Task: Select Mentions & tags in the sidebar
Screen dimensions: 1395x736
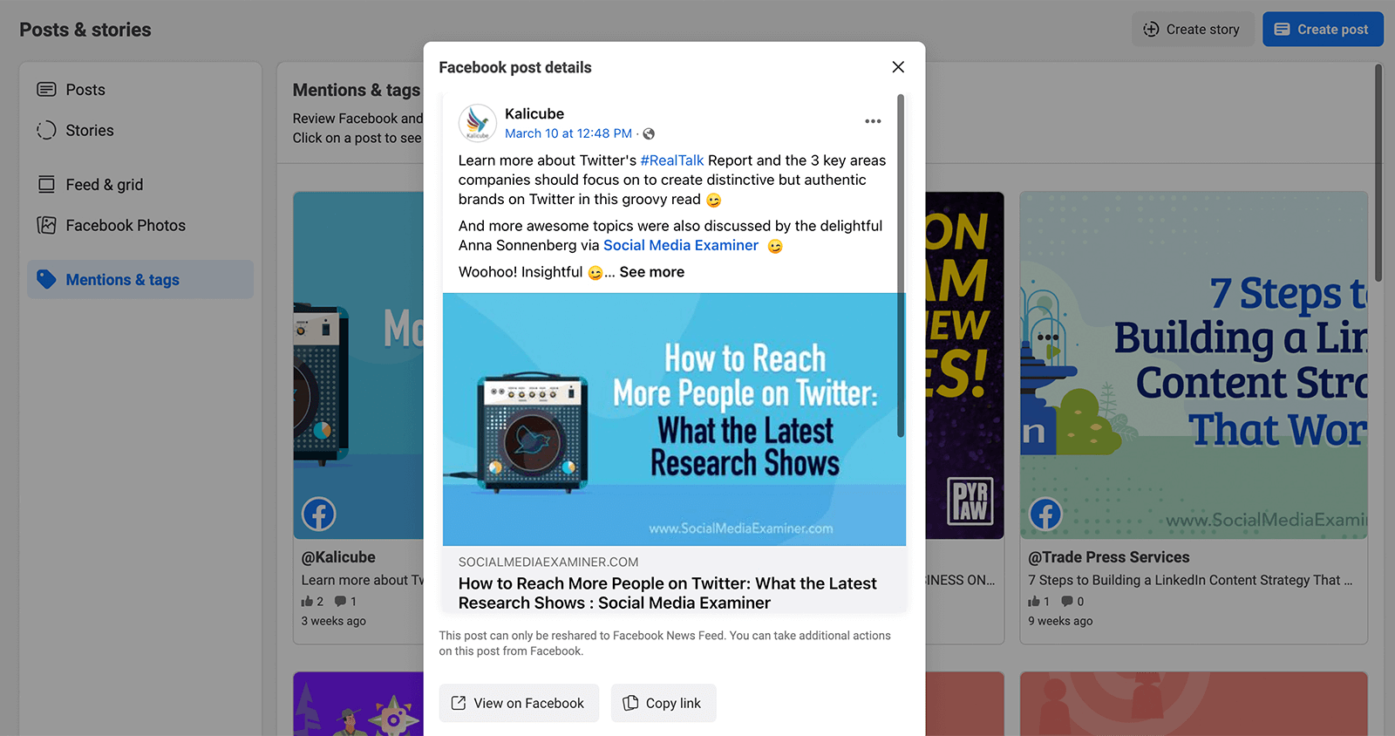Action: pyautogui.click(x=140, y=279)
